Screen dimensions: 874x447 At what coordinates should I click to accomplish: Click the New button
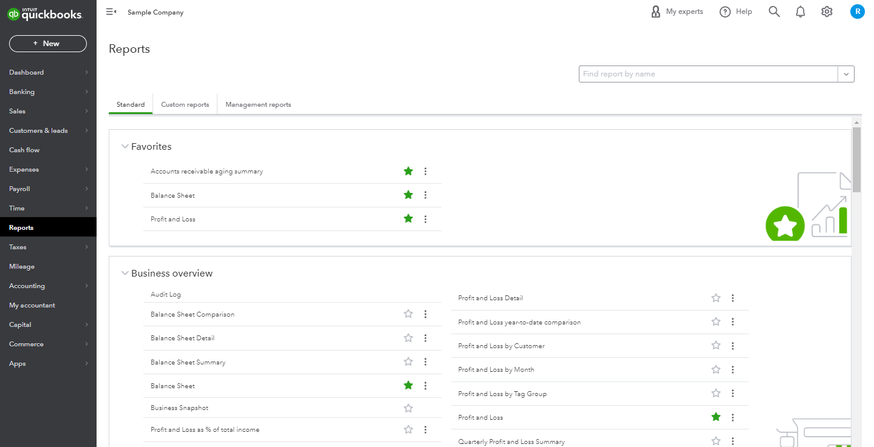coord(48,44)
